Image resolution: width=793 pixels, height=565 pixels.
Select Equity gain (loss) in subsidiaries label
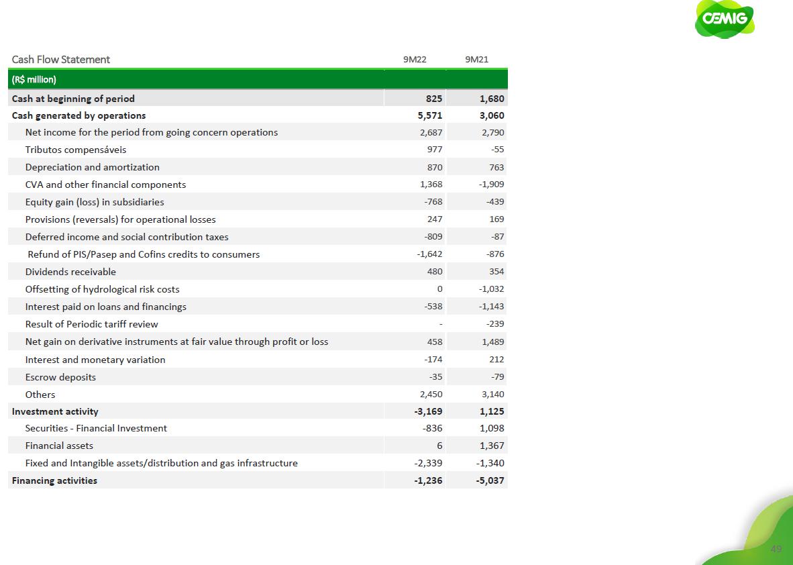tap(95, 202)
